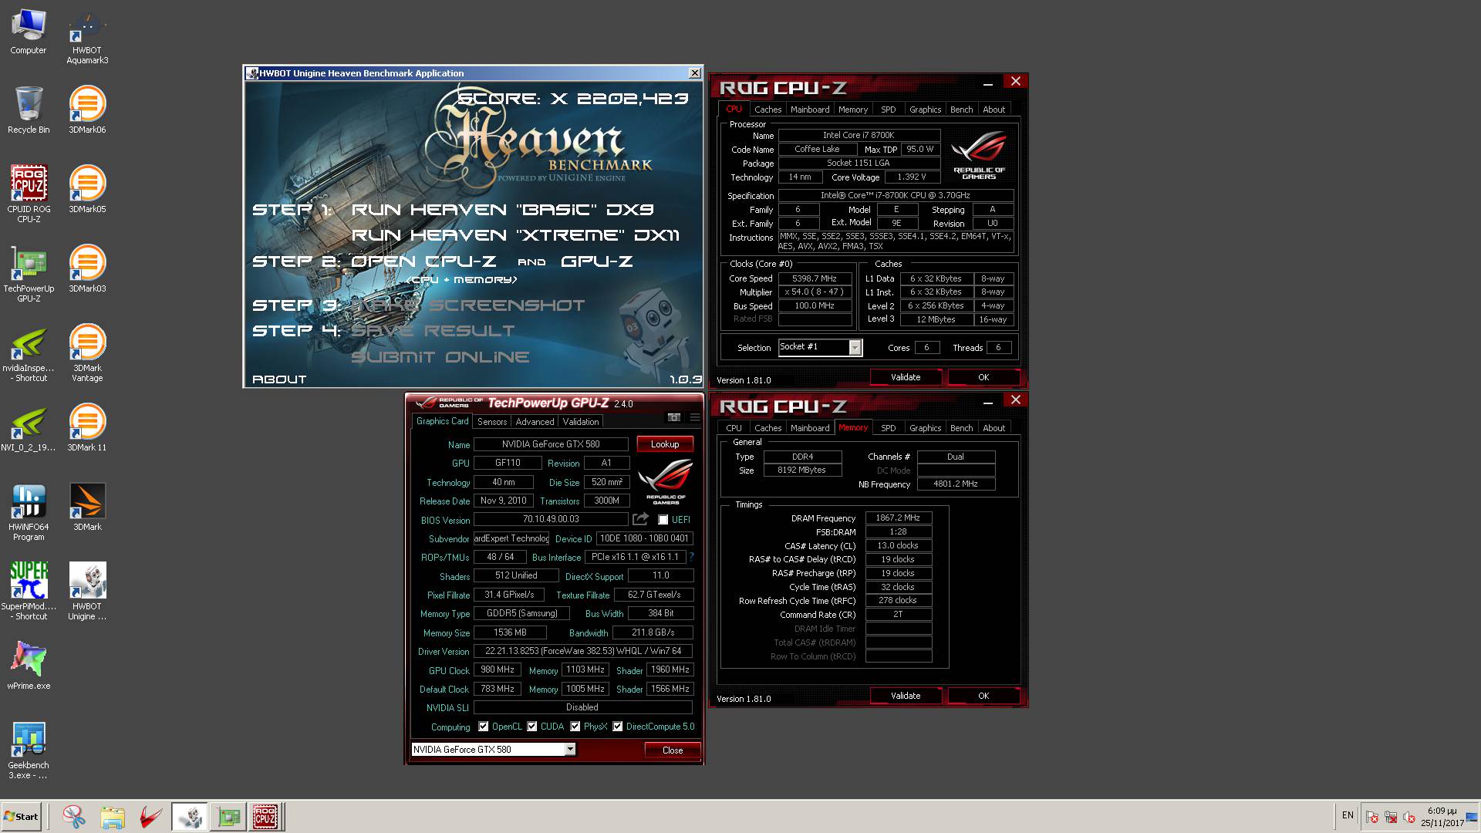Open the HWiNFO64 Program desktop icon
This screenshot has width=1481, height=833.
point(29,511)
